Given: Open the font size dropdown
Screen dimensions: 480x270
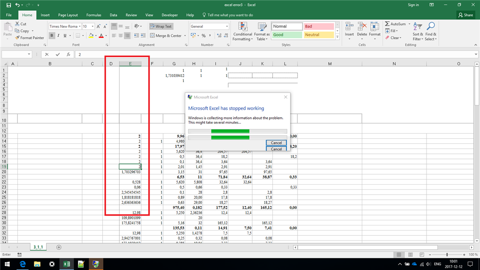Looking at the screenshot, I should click(x=92, y=26).
